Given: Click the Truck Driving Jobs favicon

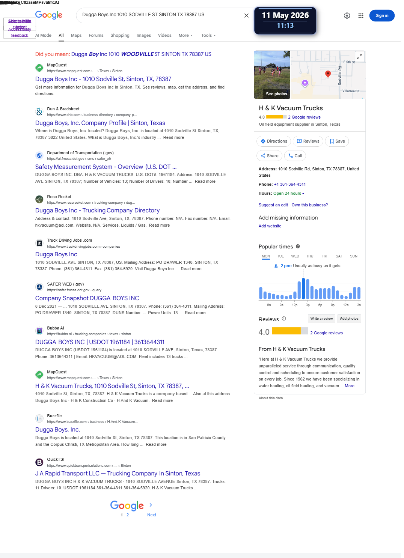Looking at the screenshot, I should coord(39,243).
